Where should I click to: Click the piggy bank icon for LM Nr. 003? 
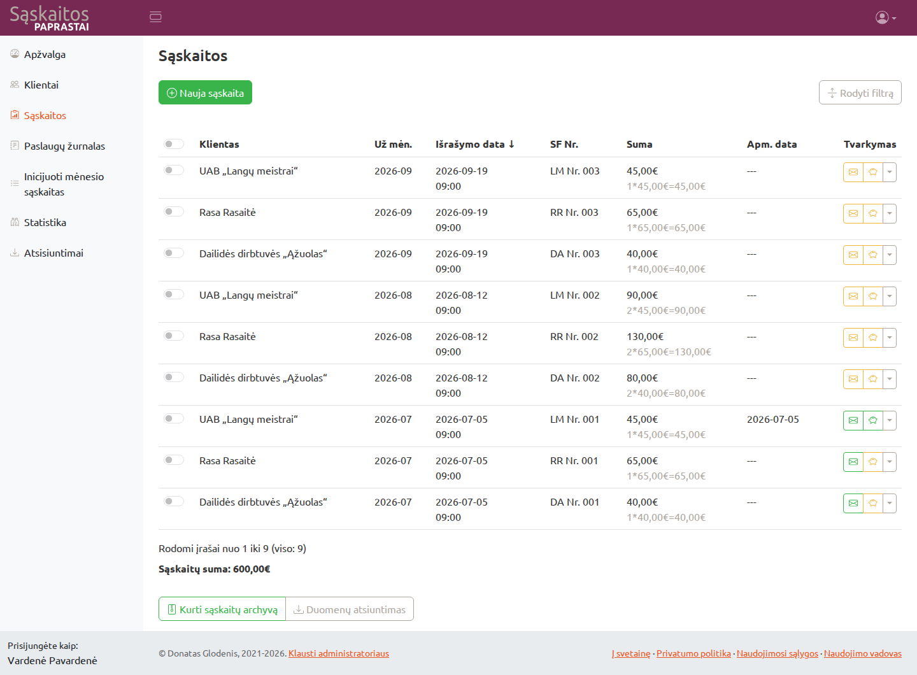coord(873,172)
